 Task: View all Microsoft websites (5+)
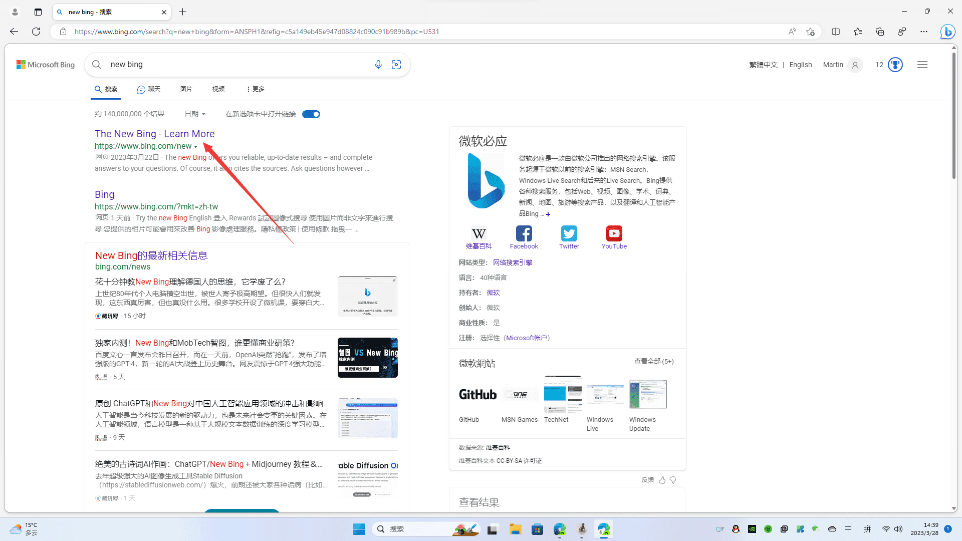point(654,362)
